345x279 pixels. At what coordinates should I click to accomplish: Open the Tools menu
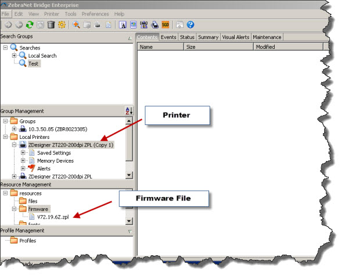click(70, 14)
